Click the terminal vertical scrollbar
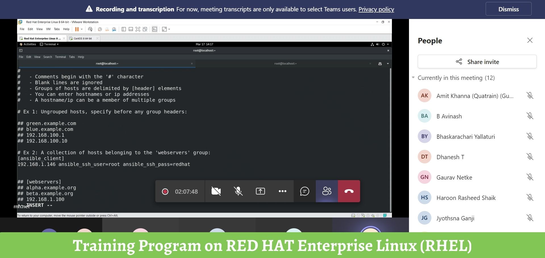545x258 pixels. point(391,140)
